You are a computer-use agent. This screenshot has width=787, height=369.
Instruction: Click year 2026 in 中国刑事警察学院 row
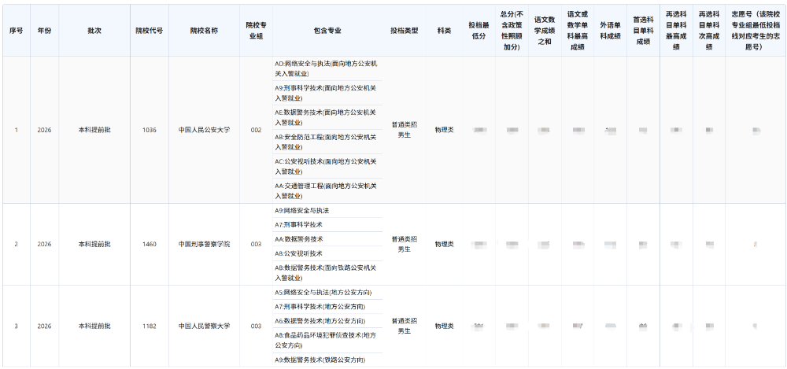tap(44, 245)
